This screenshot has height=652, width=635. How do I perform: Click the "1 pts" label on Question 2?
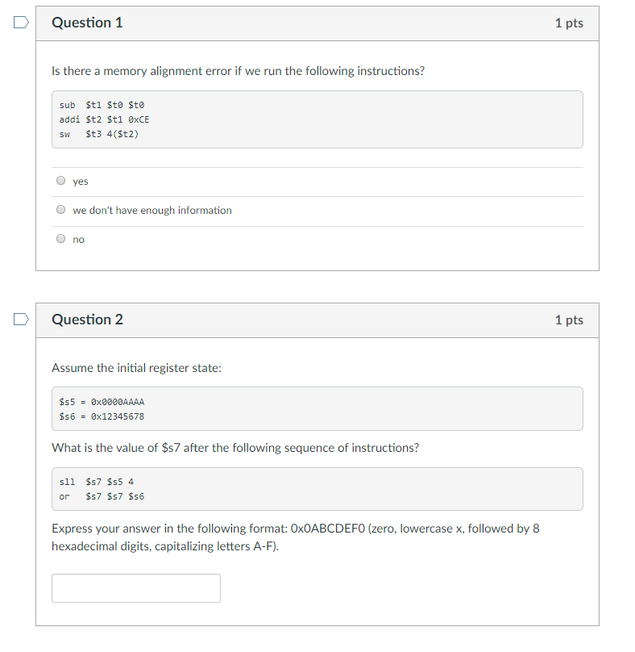571,320
